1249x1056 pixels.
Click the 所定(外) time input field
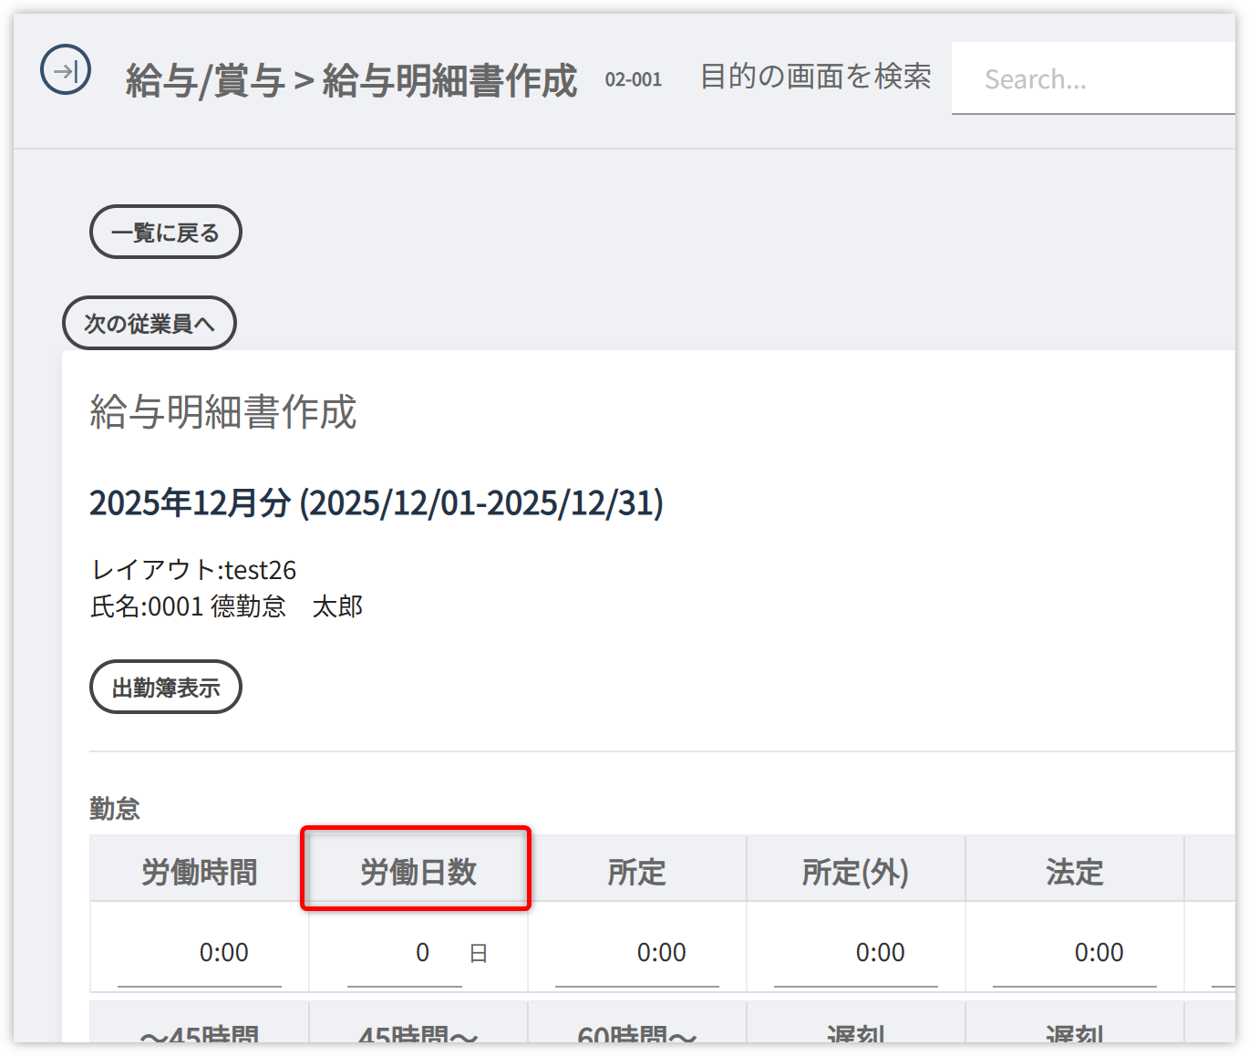click(856, 953)
